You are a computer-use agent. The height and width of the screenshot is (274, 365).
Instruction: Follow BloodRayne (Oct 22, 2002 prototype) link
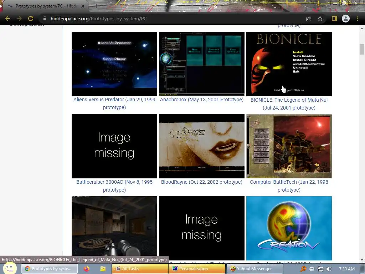click(x=202, y=182)
